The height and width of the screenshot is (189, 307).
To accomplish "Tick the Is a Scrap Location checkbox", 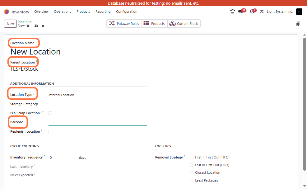I will [50, 113].
